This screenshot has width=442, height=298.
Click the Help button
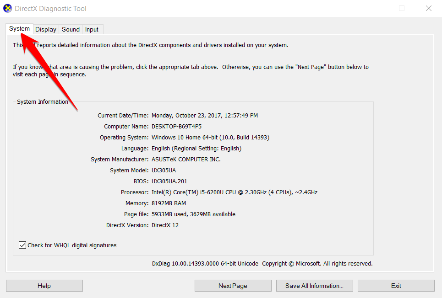44,286
